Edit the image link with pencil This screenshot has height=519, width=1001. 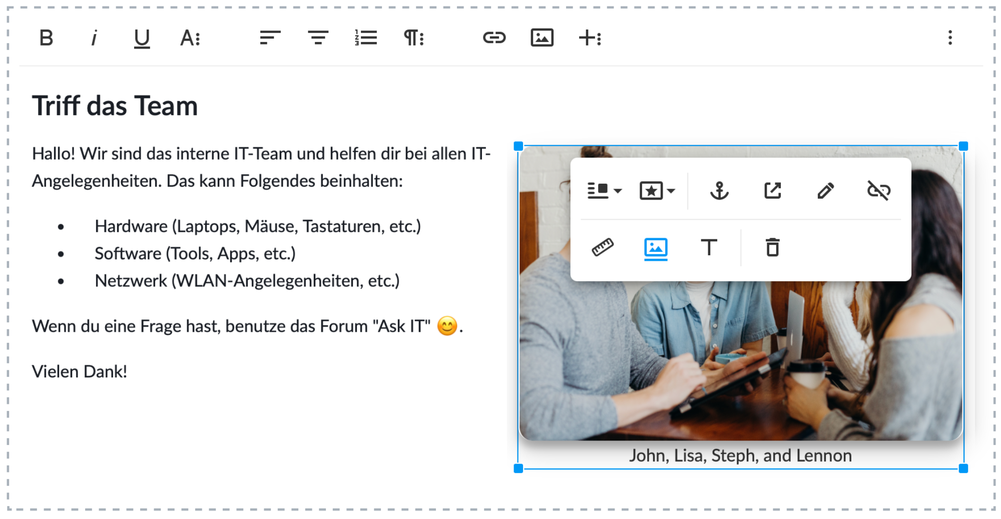(825, 191)
